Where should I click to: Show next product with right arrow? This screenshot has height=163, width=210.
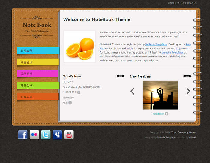(188, 91)
